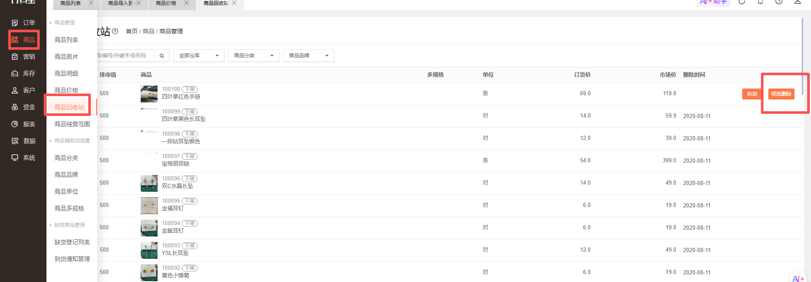Open the 商品品牌 filter dropdown
Image resolution: width=811 pixels, height=282 pixels.
pyautogui.click(x=309, y=56)
